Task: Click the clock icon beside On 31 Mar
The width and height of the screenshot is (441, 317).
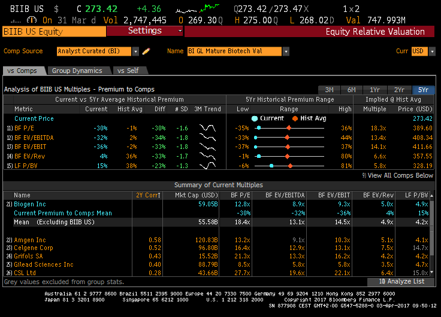Action: coord(32,20)
